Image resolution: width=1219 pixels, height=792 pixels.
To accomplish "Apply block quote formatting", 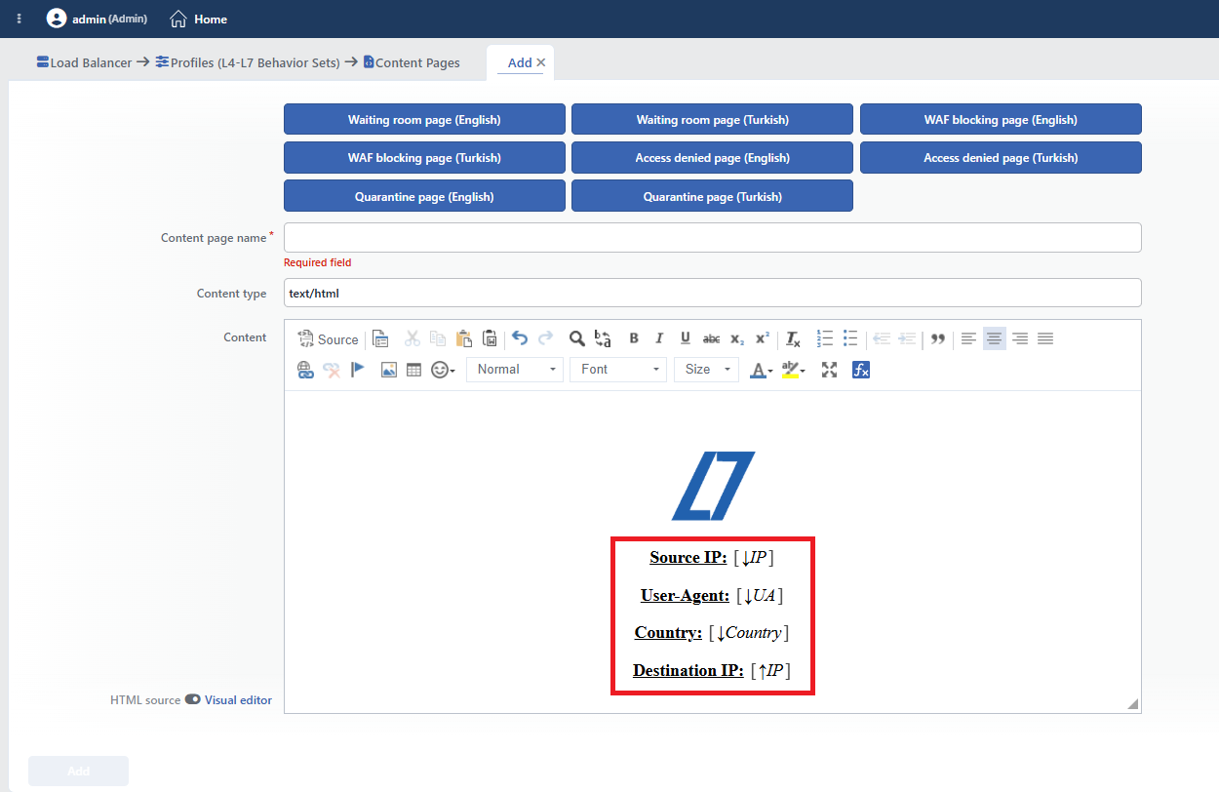I will pyautogui.click(x=938, y=338).
